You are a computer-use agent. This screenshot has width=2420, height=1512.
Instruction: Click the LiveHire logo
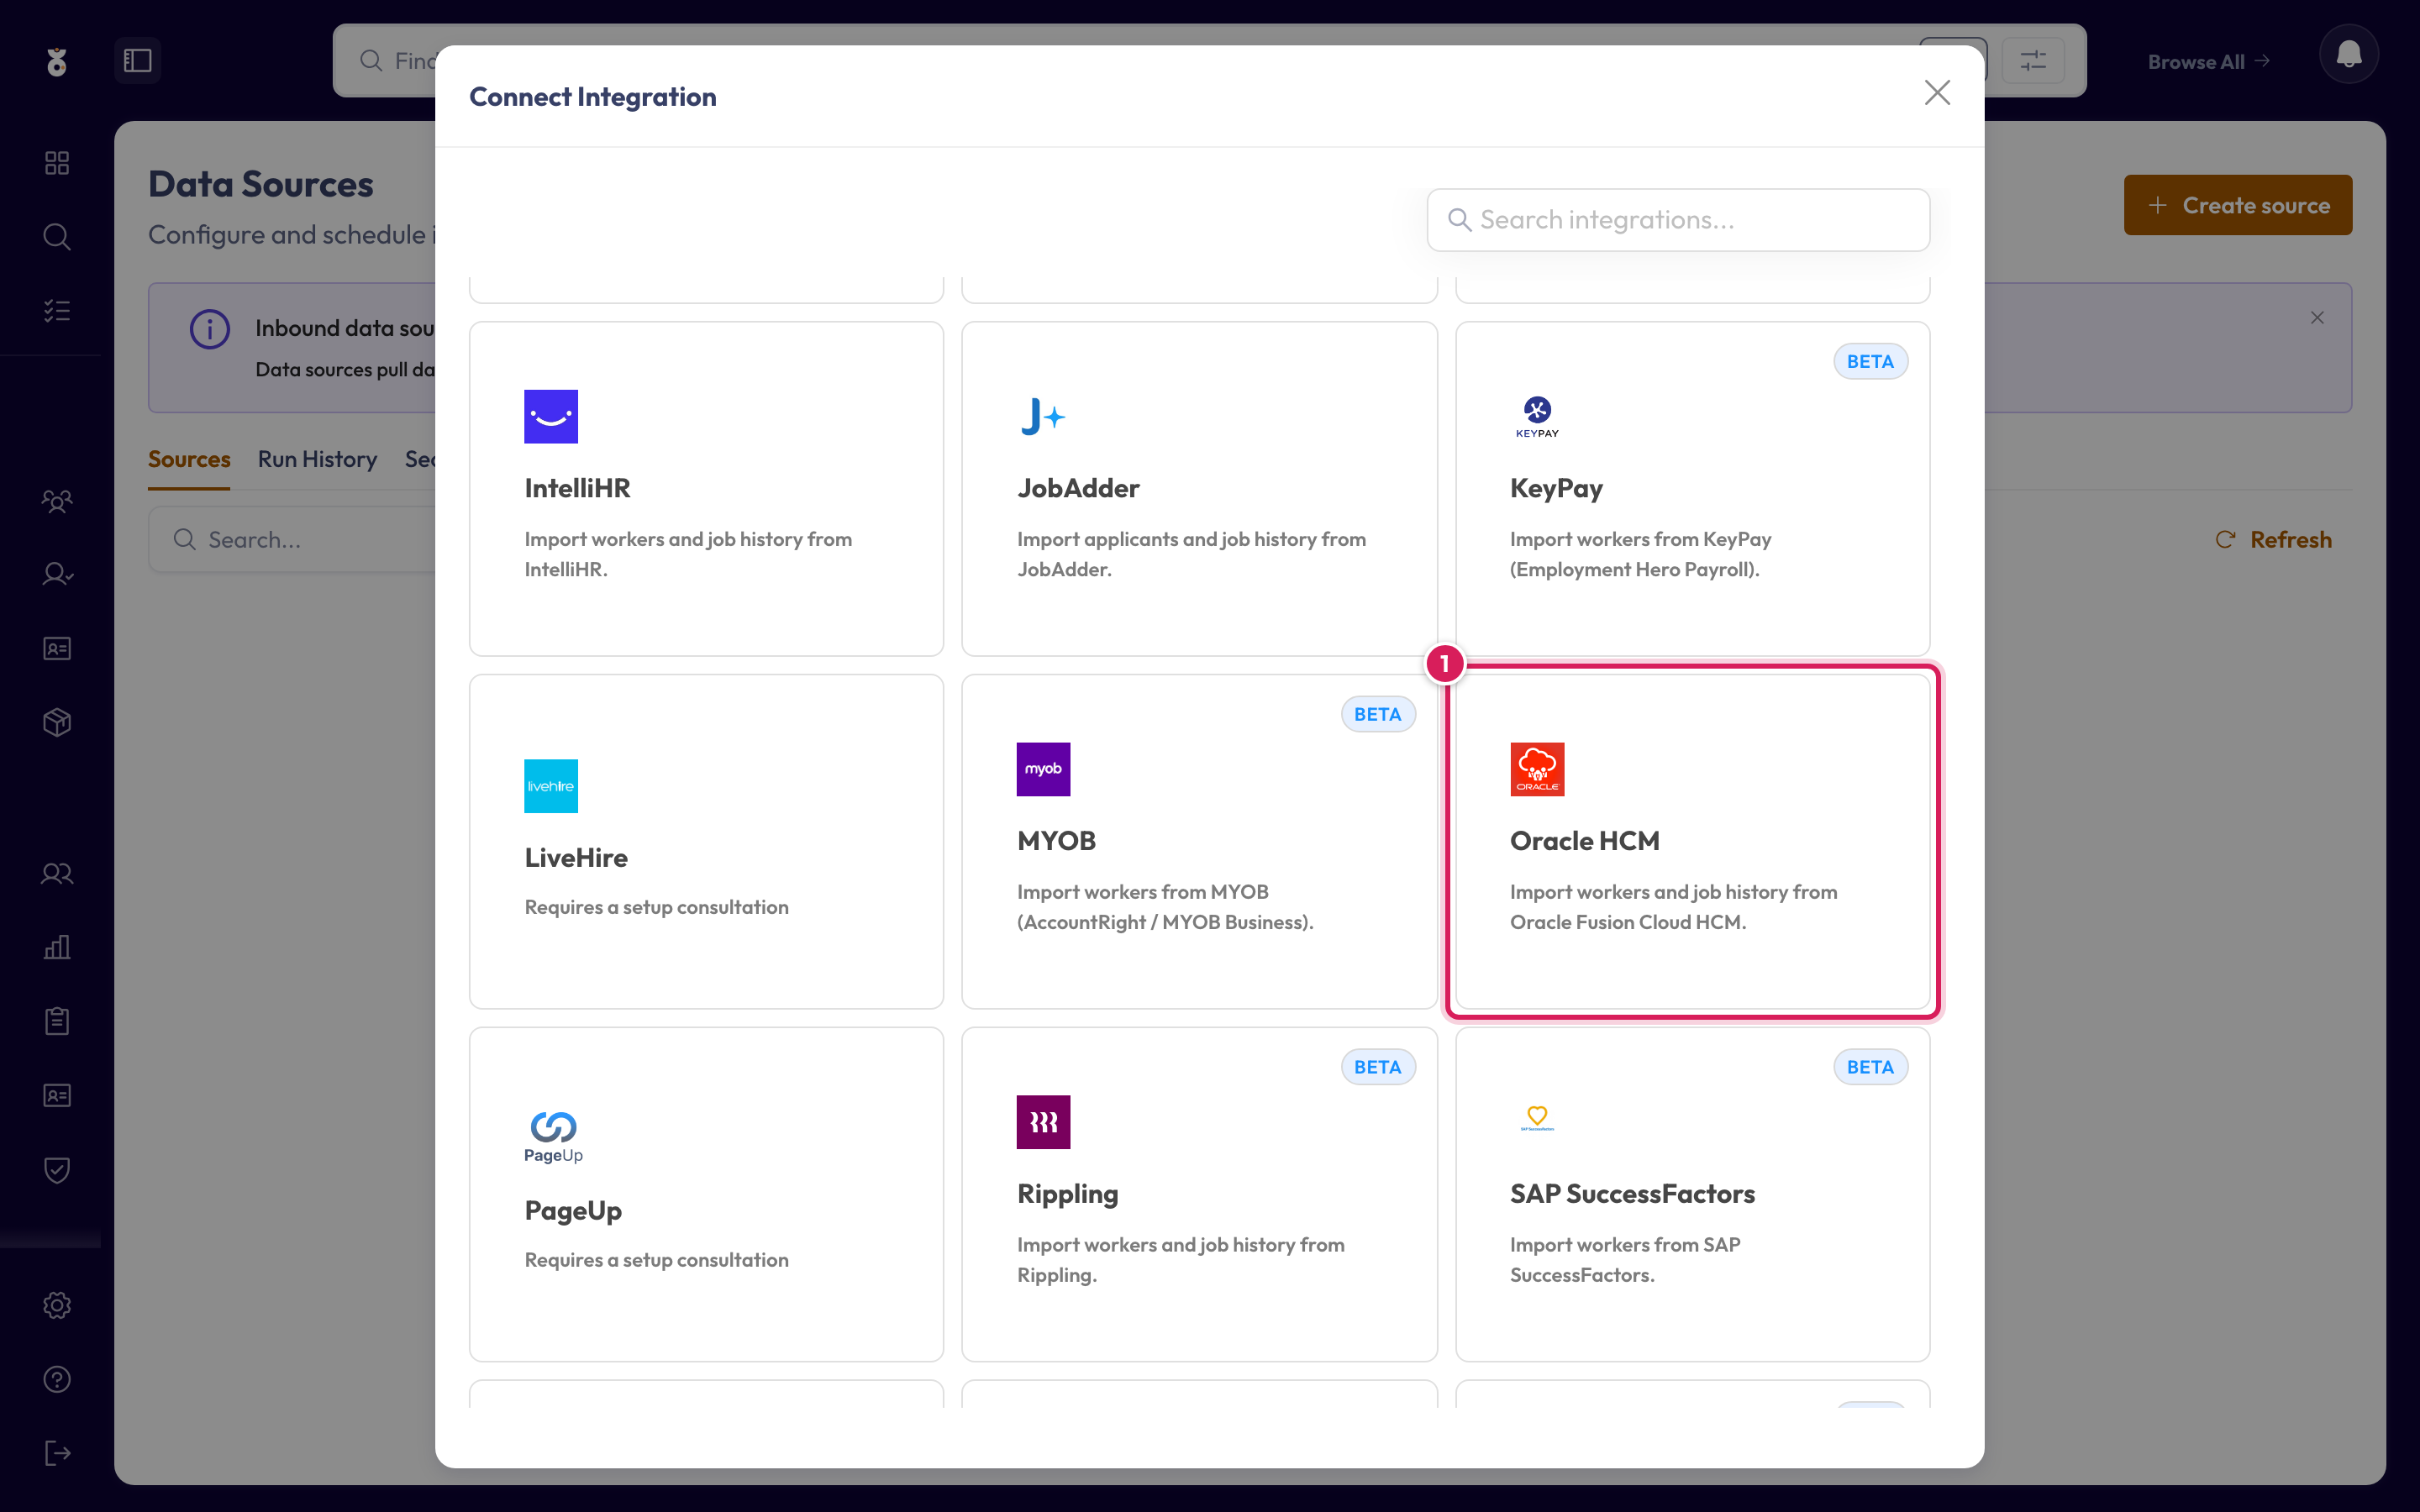click(x=551, y=785)
